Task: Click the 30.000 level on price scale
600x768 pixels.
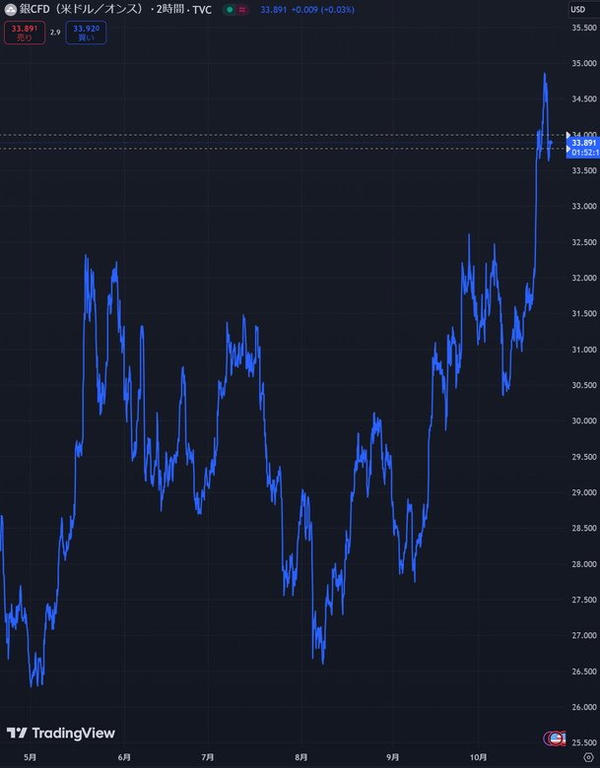Action: coord(582,420)
